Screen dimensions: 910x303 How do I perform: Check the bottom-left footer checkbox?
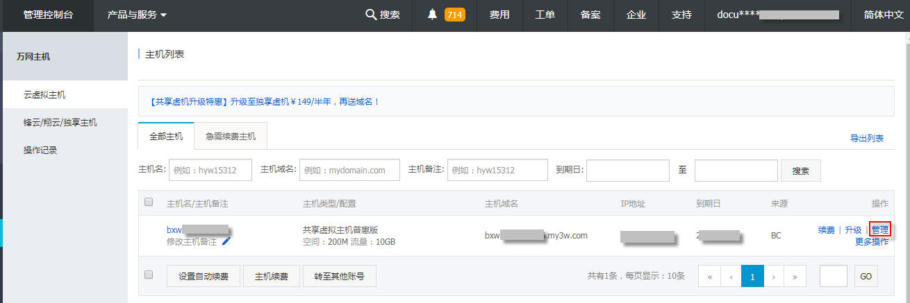pyautogui.click(x=149, y=275)
